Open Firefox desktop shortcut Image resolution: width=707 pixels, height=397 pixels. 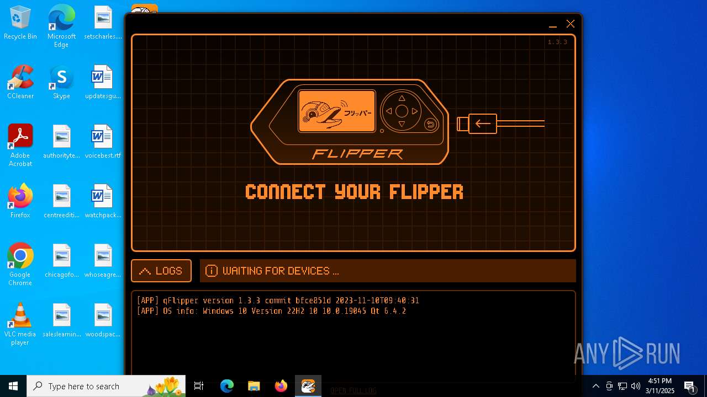pos(20,202)
